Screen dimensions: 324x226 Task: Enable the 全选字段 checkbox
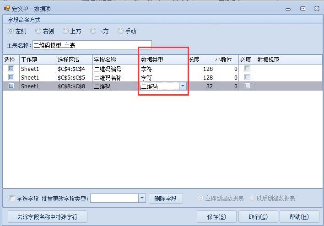click(12, 199)
